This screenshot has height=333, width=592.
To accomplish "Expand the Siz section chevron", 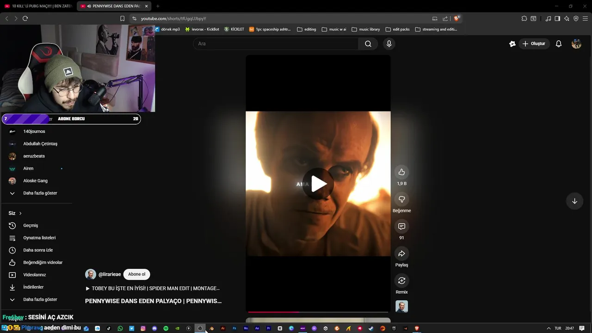I will tap(20, 213).
